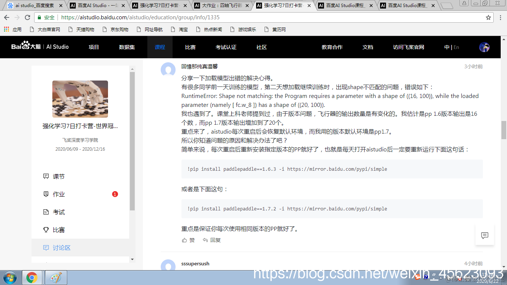Like the comment with the 赞 button

point(189,240)
